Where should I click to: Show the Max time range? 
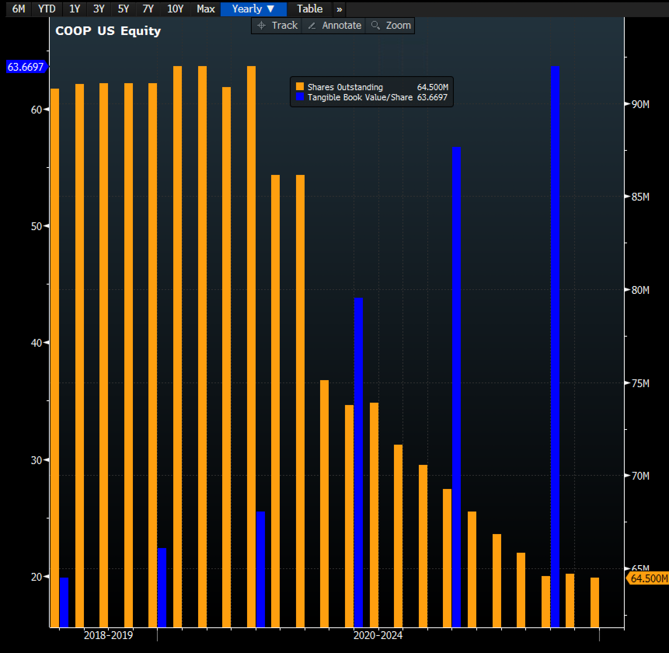pyautogui.click(x=206, y=9)
